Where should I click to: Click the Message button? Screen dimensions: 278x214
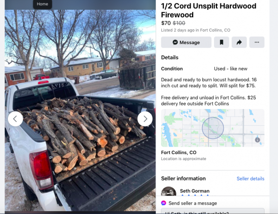click(x=186, y=42)
